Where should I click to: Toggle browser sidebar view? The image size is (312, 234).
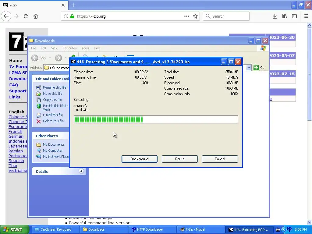point(294,16)
